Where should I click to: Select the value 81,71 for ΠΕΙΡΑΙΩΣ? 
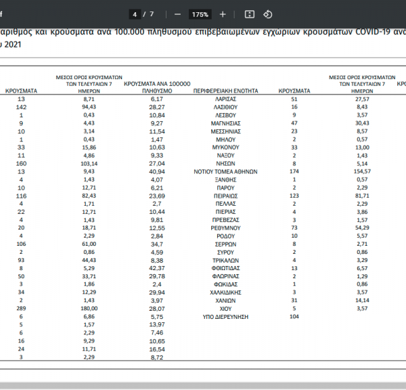pyautogui.click(x=362, y=196)
